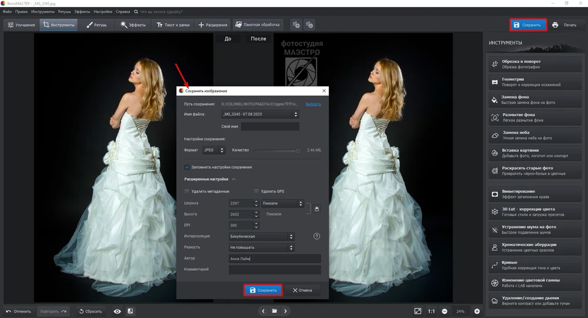Viewport: 588px width, 318px height.
Task: Click the fit-to-screen icon in bottom bar
Action: (x=417, y=311)
